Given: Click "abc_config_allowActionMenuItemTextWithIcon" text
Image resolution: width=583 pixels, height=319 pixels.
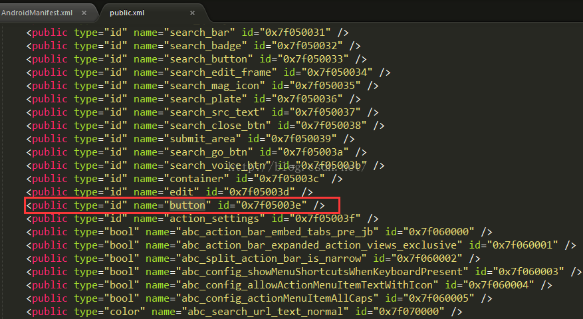Looking at the screenshot, I should 307,285.
